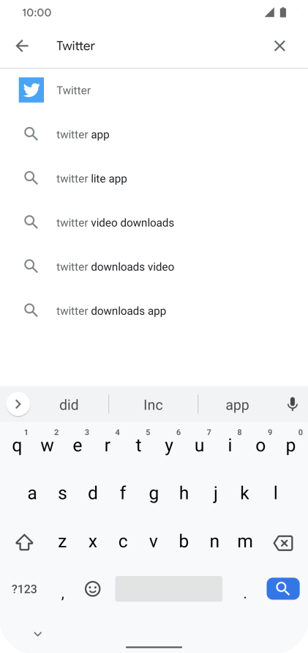This screenshot has width=308, height=653.
Task: Open the emoji keyboard smiley icon
Action: pos(93,588)
